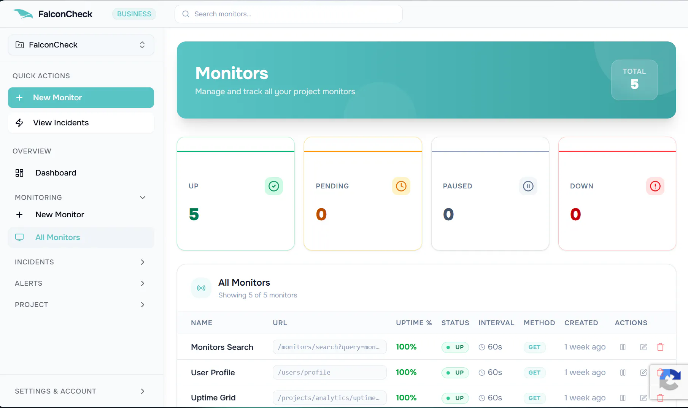
Task: Click the UP status badge in User Profile row
Action: click(x=455, y=373)
